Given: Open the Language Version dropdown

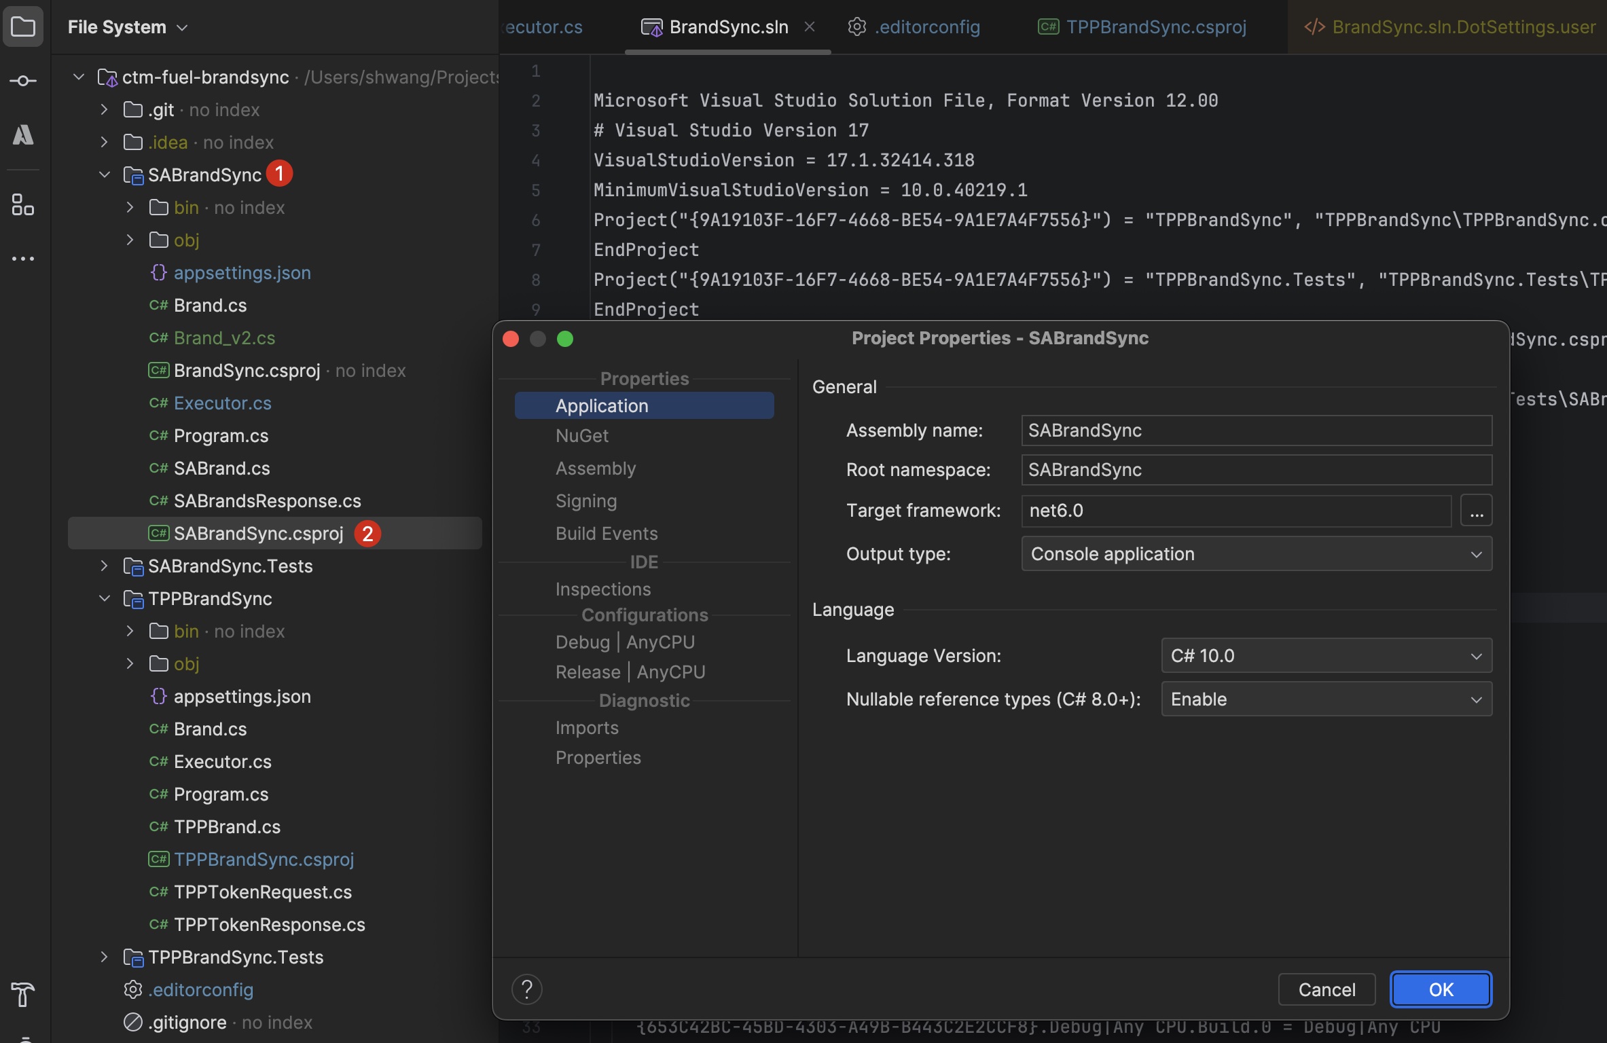Looking at the screenshot, I should click(1475, 655).
